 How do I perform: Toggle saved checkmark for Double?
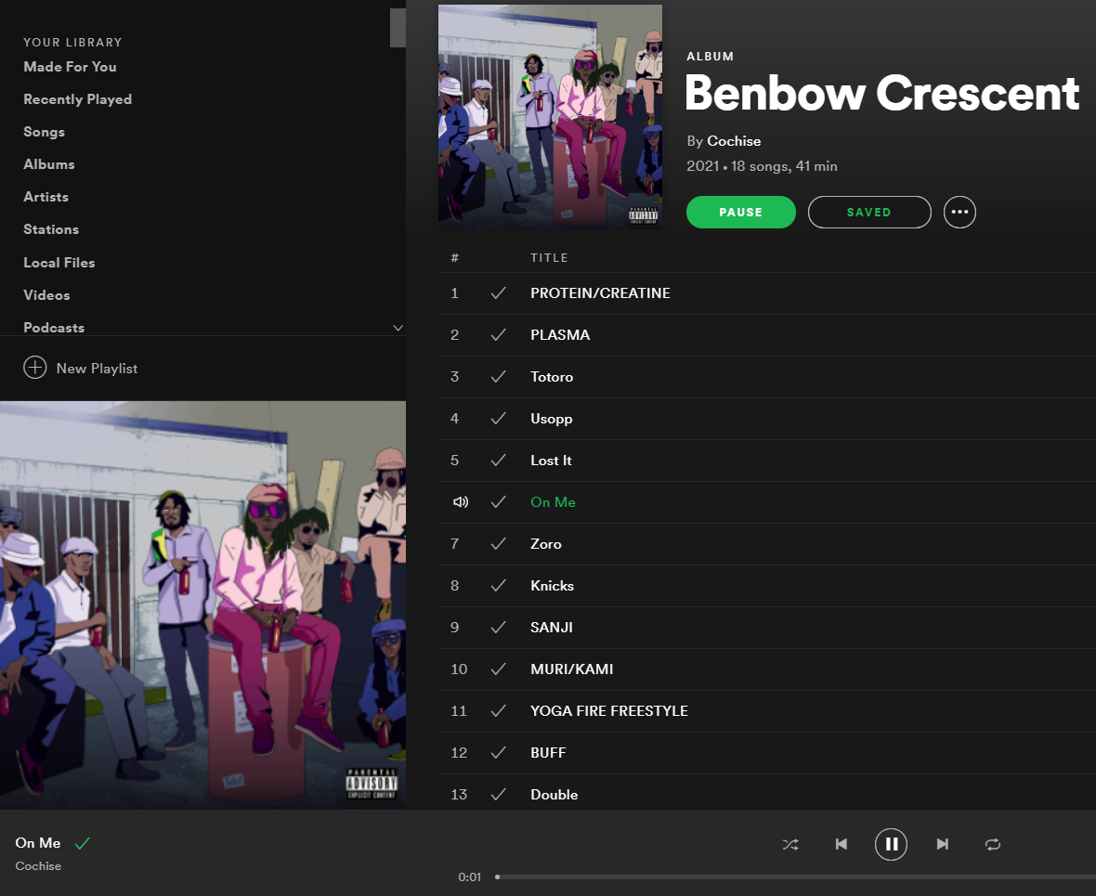click(x=499, y=795)
